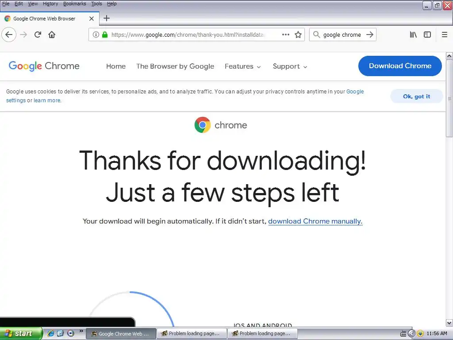Open the Library bookshelf icon

coord(413,35)
